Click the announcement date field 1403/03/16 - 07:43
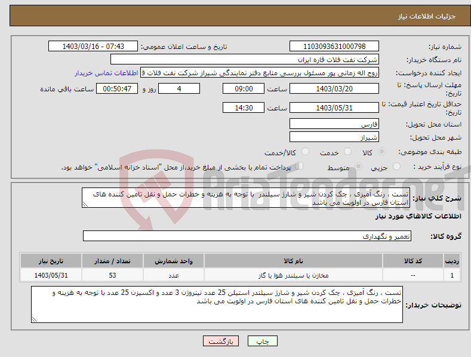This screenshot has width=471, height=357. pyautogui.click(x=93, y=47)
